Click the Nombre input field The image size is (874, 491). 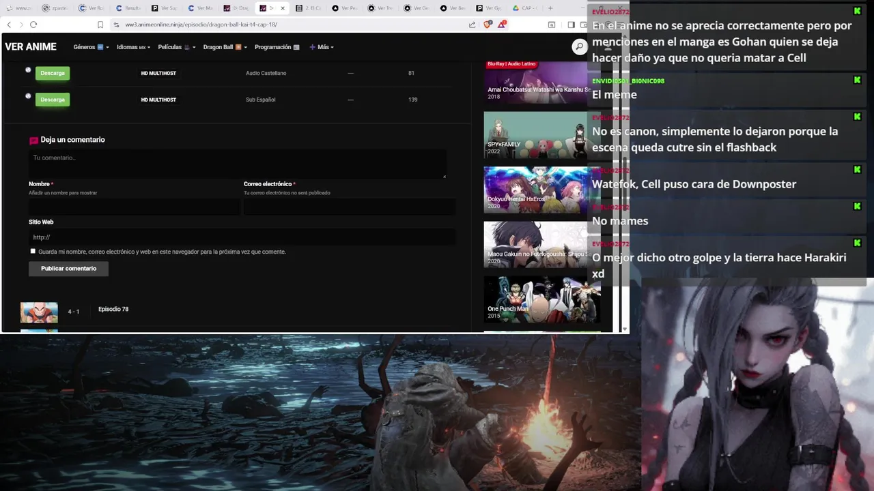point(133,207)
